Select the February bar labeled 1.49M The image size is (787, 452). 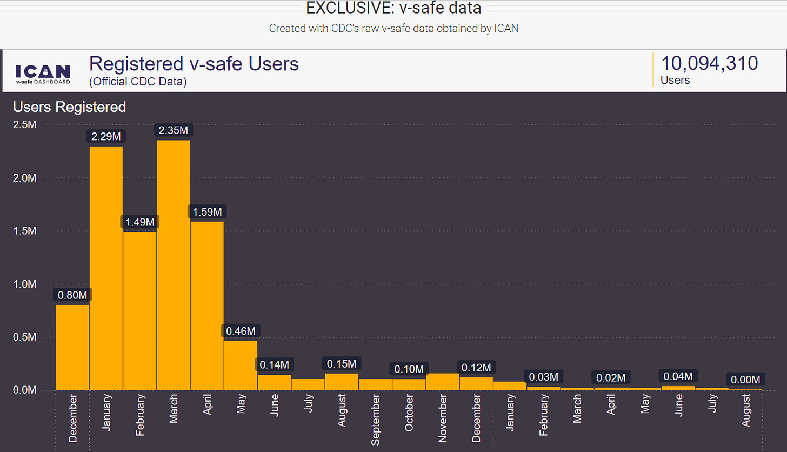(x=139, y=311)
